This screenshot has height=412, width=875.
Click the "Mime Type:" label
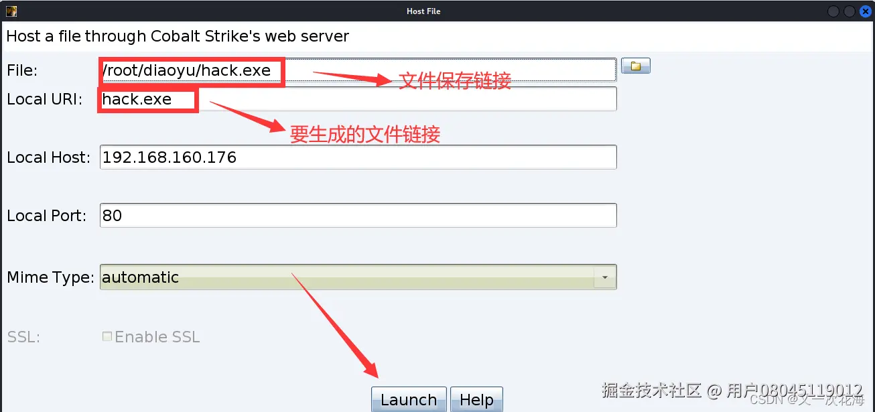(x=50, y=277)
